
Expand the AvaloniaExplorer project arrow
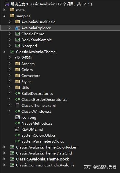pos(10,28)
